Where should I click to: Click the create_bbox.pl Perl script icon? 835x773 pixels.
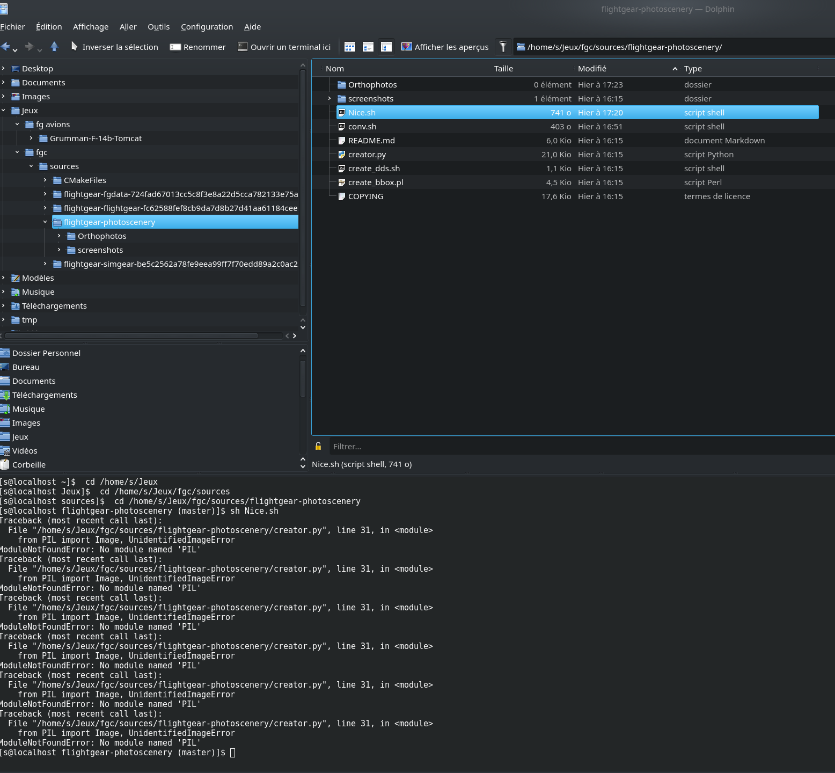342,183
